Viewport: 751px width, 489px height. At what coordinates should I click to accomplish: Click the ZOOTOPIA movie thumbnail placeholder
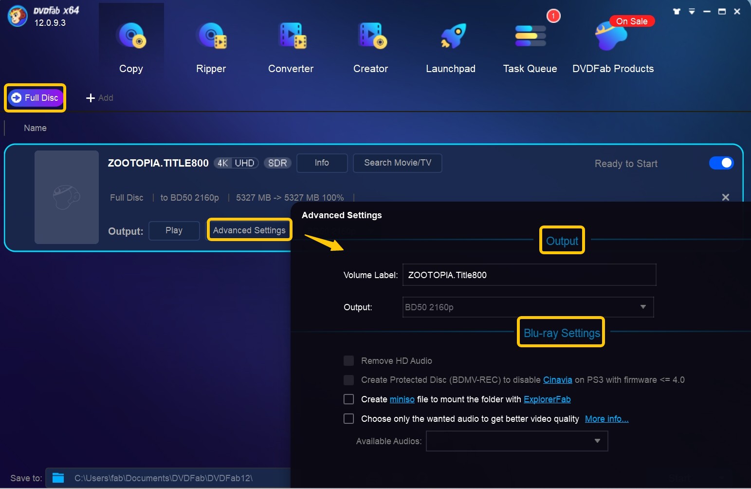coord(67,197)
